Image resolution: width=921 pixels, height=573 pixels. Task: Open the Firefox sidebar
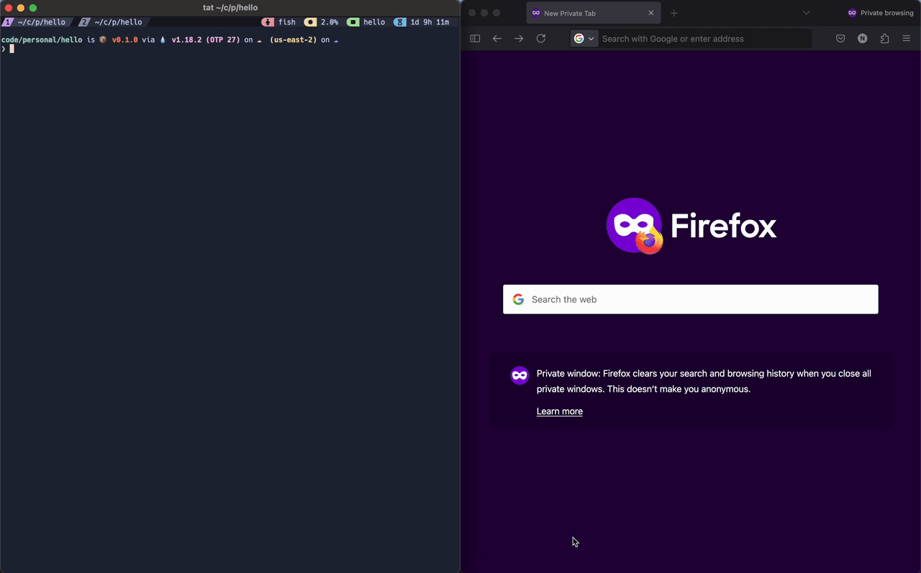[x=475, y=38]
